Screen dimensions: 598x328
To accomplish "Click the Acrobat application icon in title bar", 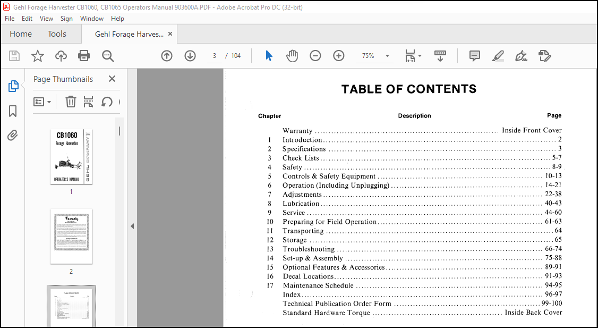I will (x=6, y=7).
